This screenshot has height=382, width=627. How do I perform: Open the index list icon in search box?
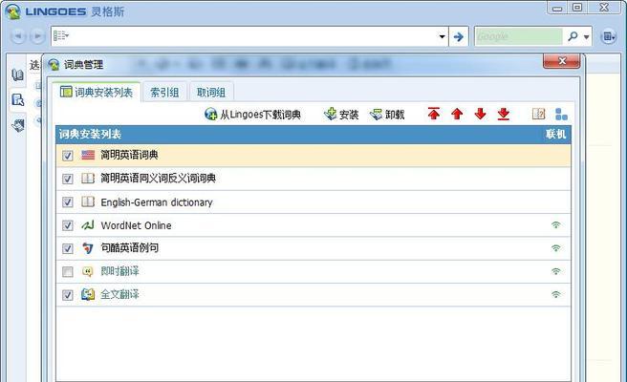(61, 36)
